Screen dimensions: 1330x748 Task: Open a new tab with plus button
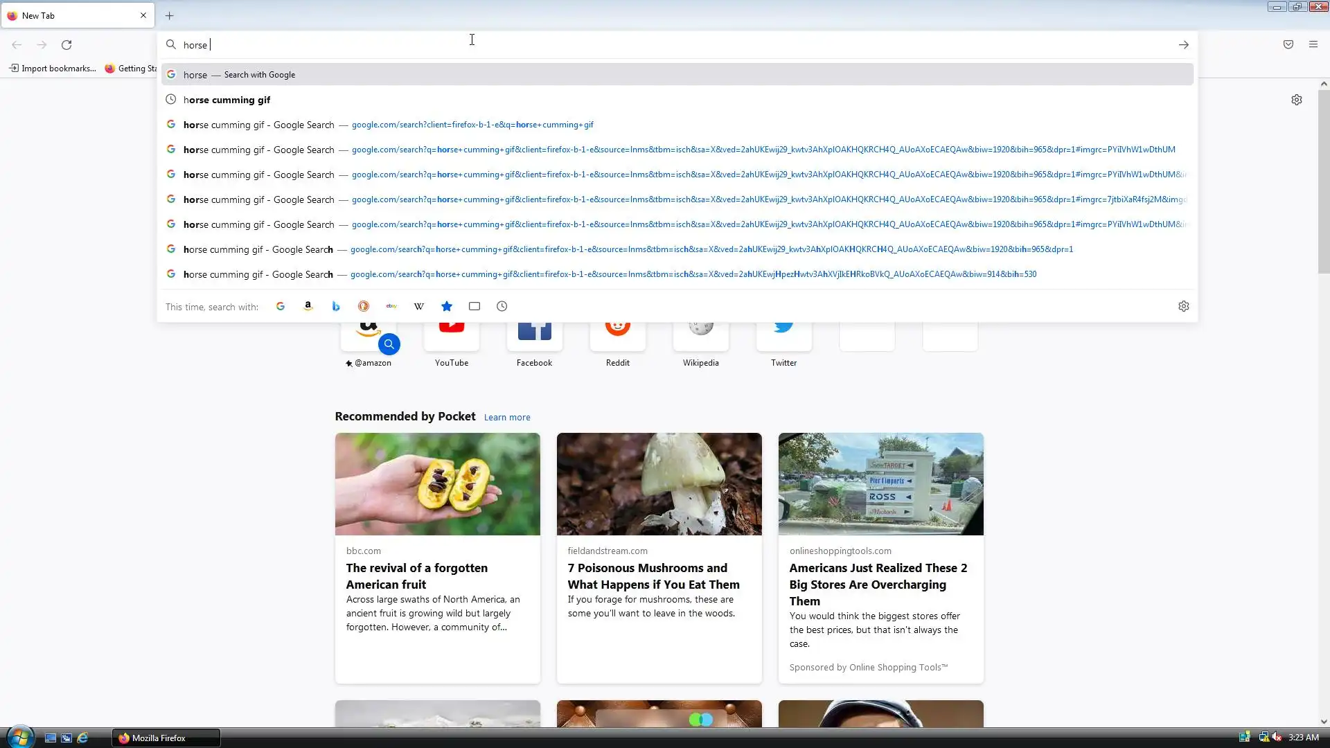click(170, 15)
